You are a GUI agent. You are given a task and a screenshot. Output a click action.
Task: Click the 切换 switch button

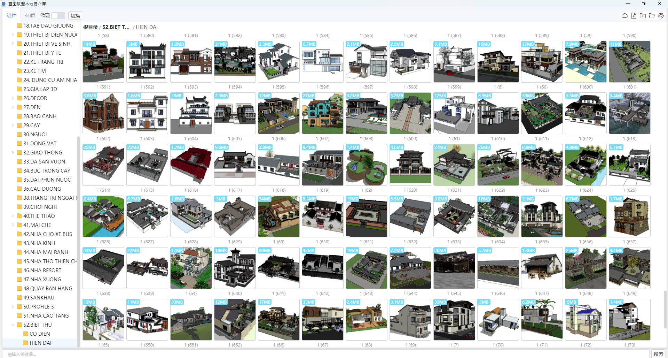click(75, 16)
